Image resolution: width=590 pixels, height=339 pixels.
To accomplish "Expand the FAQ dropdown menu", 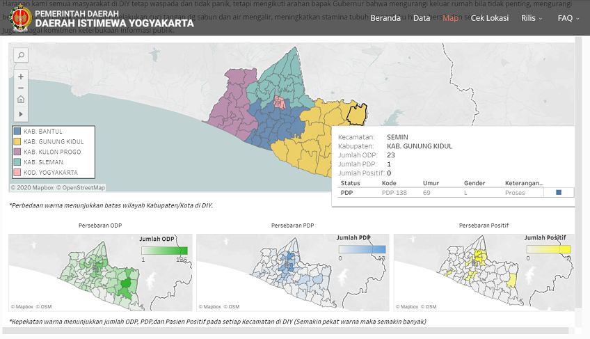I will pos(568,18).
